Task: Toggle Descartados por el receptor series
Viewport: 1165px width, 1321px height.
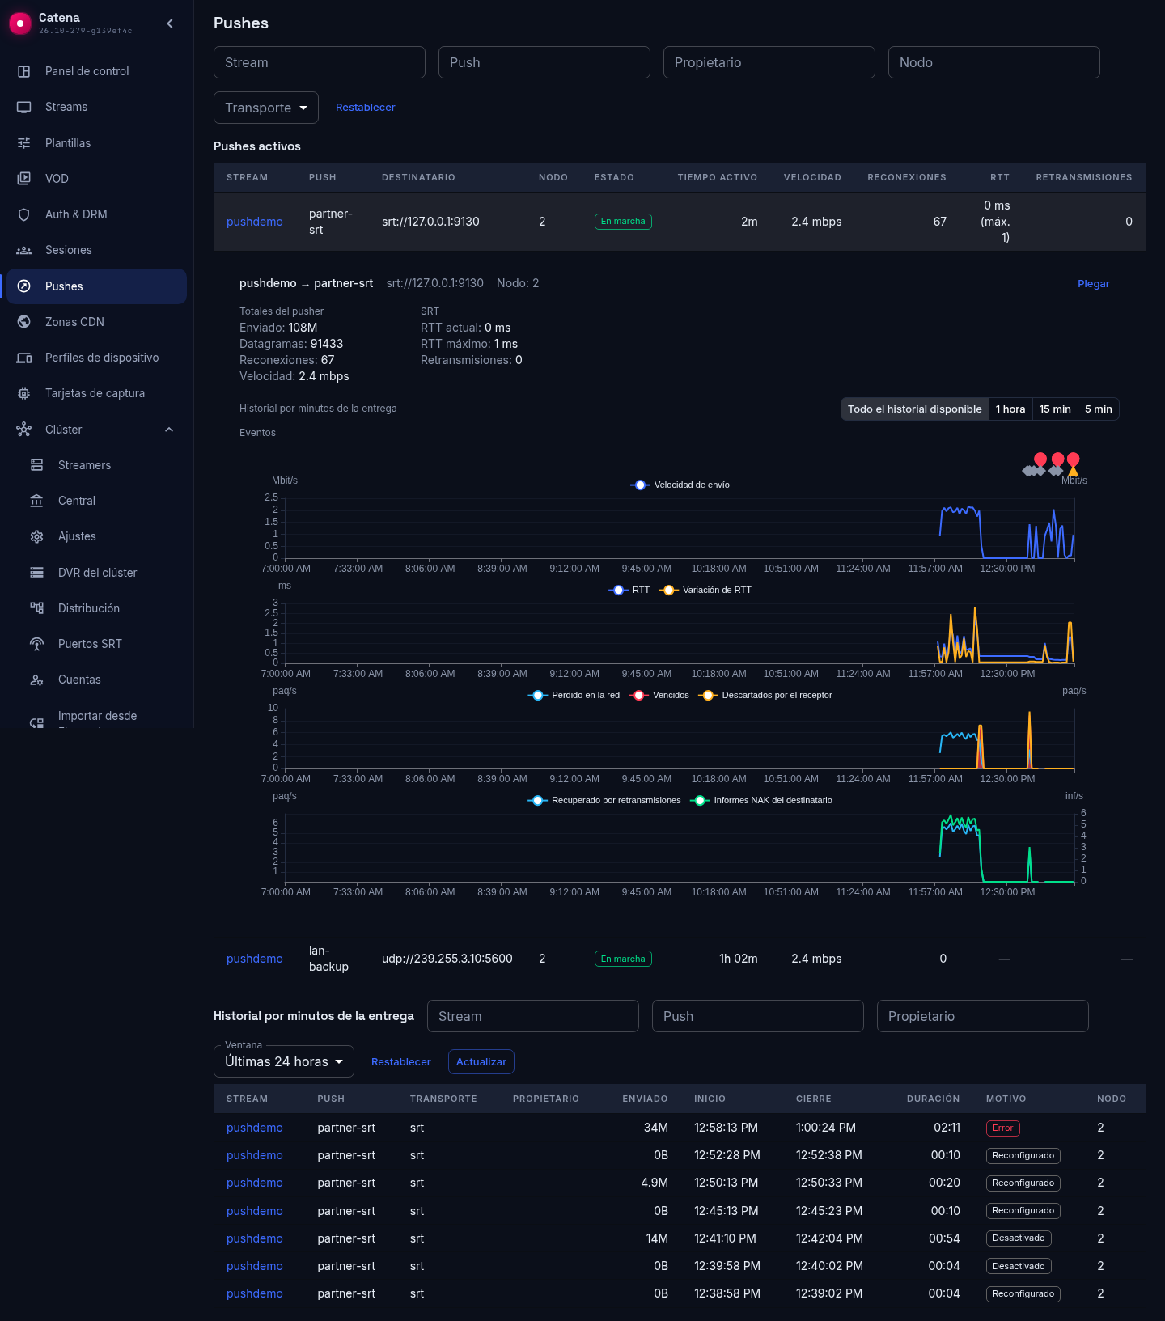Action: pos(765,695)
